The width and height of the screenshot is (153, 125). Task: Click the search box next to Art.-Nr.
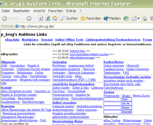[112, 104]
